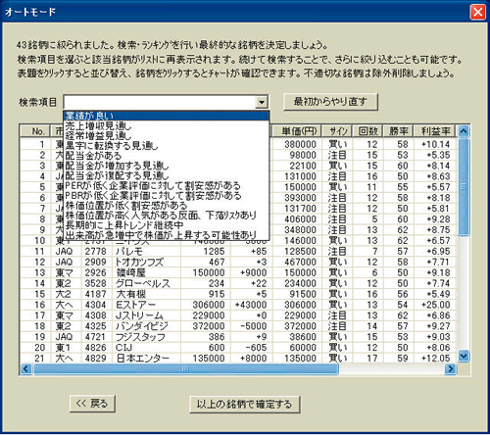Click the horizontal scrollbar thumb
The width and height of the screenshot is (490, 435).
[x=185, y=368]
